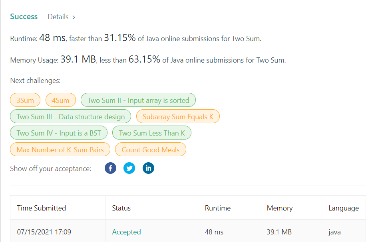This screenshot has height=242, width=376.
Task: Click the Memory column header
Action: click(280, 208)
